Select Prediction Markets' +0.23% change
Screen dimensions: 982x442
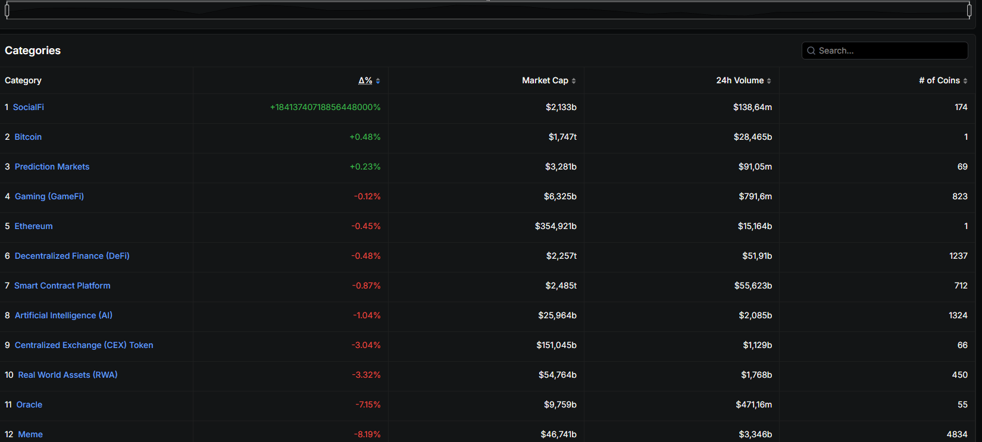365,167
